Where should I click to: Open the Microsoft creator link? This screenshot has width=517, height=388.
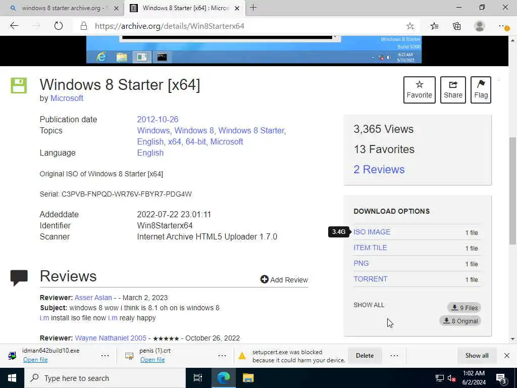(x=67, y=99)
